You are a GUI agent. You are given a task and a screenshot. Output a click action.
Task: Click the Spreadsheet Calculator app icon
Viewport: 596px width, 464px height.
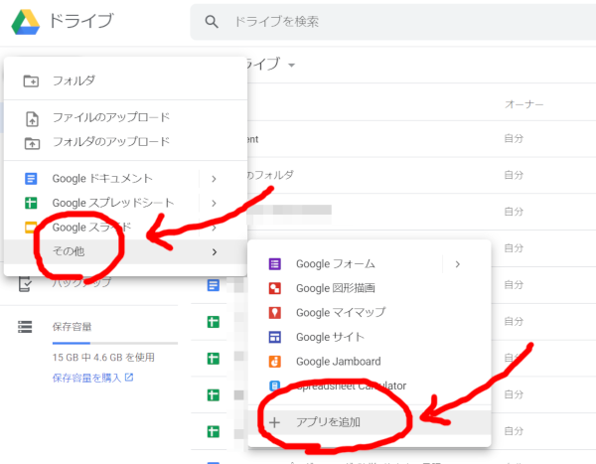[x=275, y=386]
